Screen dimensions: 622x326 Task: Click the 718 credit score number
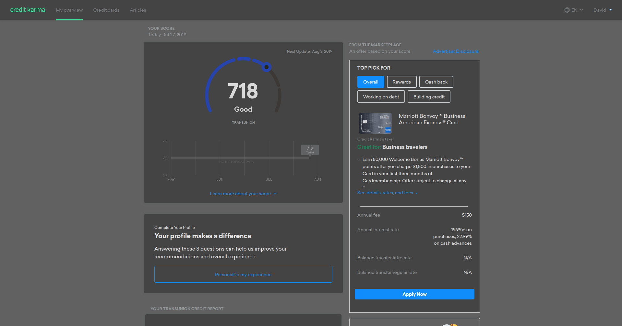pyautogui.click(x=243, y=91)
